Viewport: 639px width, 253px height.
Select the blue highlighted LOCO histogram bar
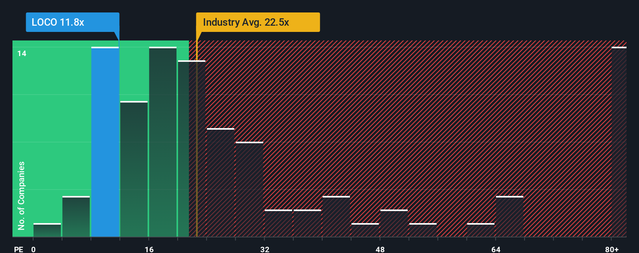105,142
